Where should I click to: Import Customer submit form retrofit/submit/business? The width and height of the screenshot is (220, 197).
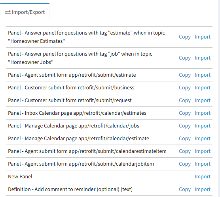203,88
